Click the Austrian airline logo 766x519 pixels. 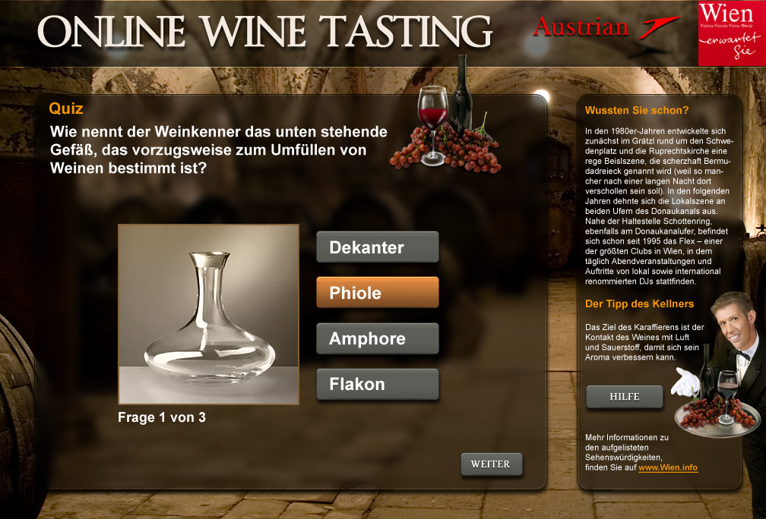click(x=606, y=27)
